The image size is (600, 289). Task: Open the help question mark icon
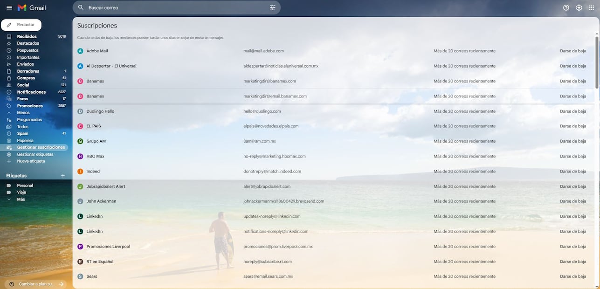pos(566,7)
